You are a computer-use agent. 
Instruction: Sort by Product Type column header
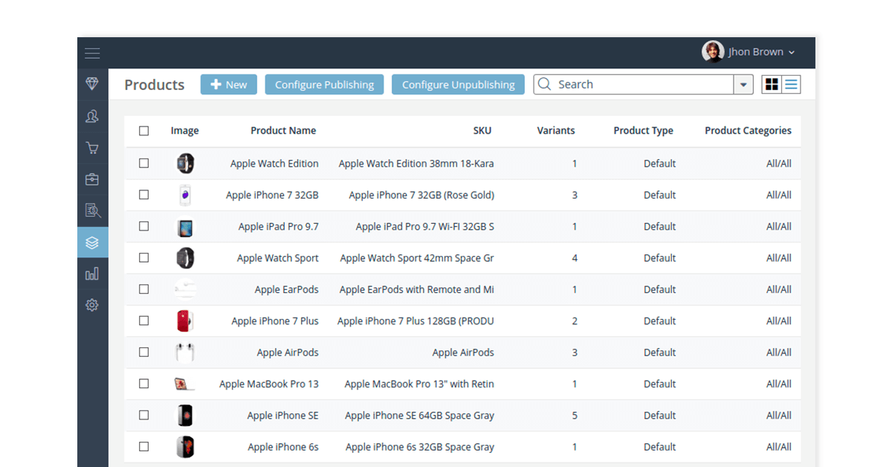tap(643, 131)
